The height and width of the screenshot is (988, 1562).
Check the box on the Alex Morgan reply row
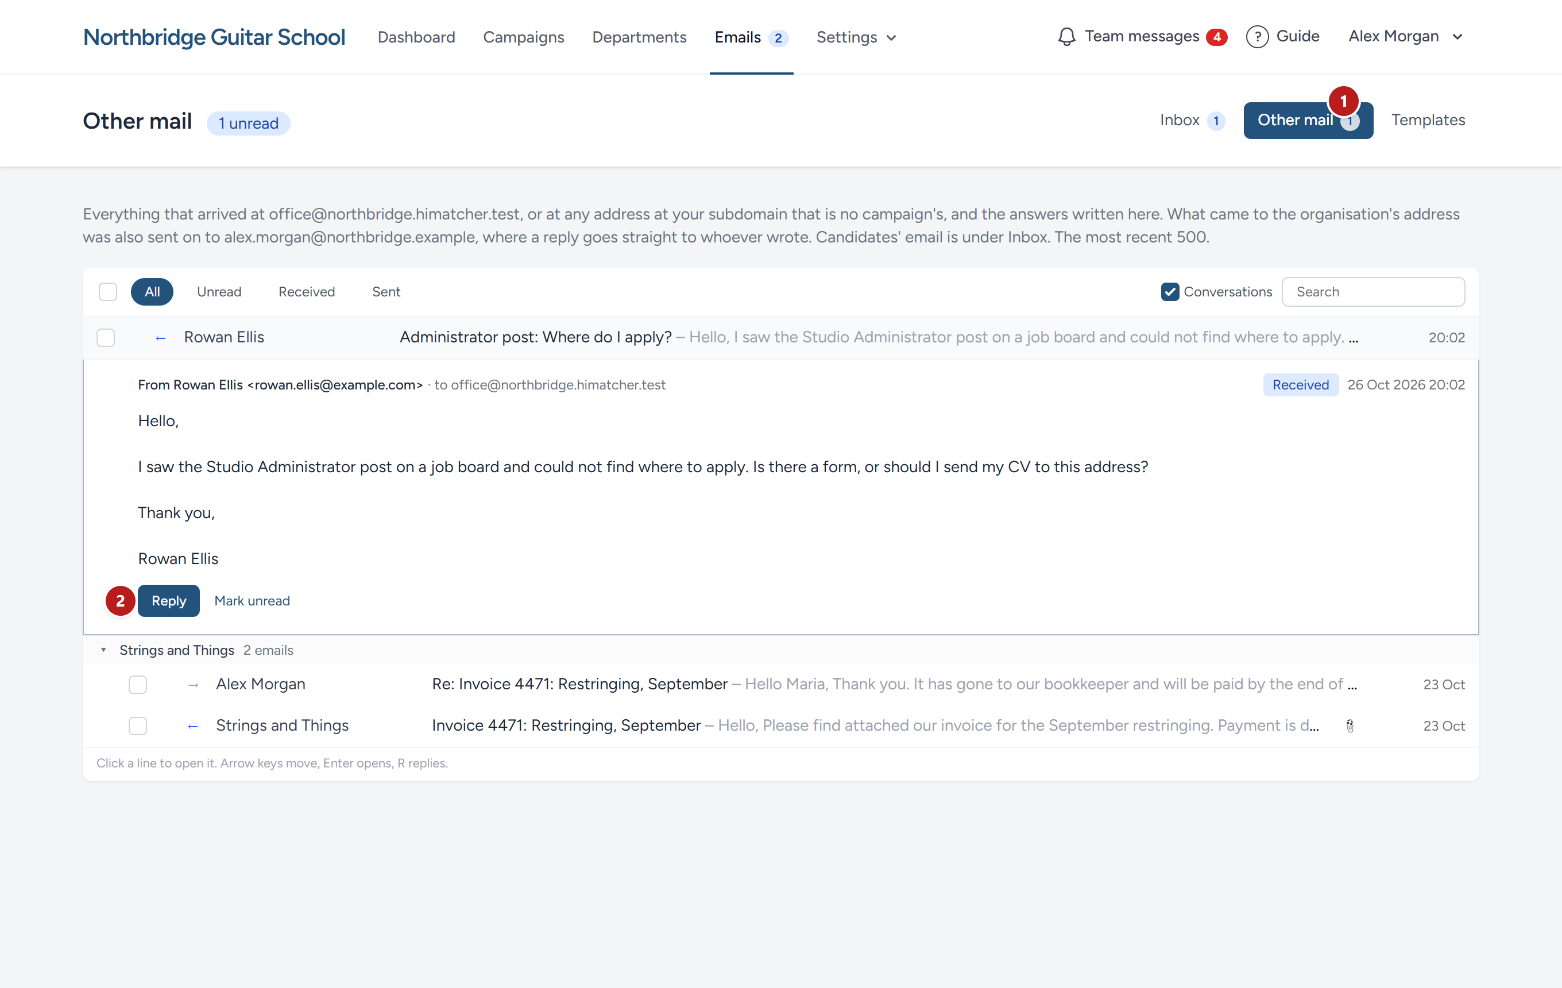[x=137, y=685]
